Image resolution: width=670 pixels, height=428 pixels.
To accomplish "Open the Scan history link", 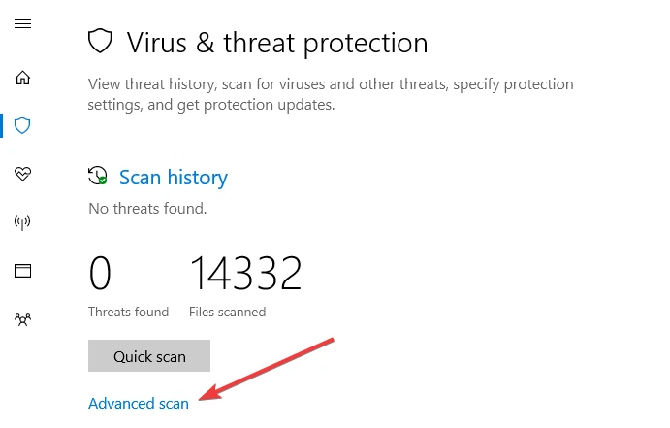I will tap(173, 178).
